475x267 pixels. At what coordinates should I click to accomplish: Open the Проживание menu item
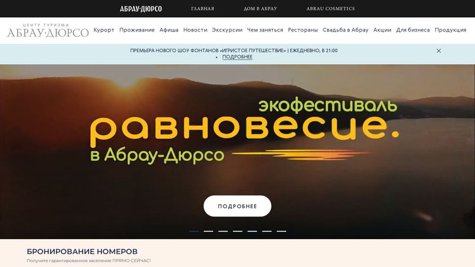137,30
